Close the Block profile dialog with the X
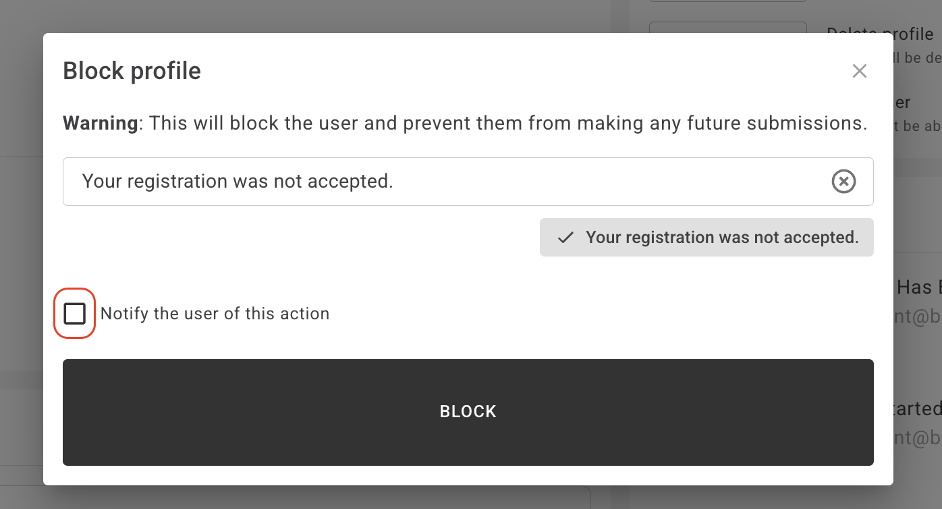942x509 pixels. [859, 71]
